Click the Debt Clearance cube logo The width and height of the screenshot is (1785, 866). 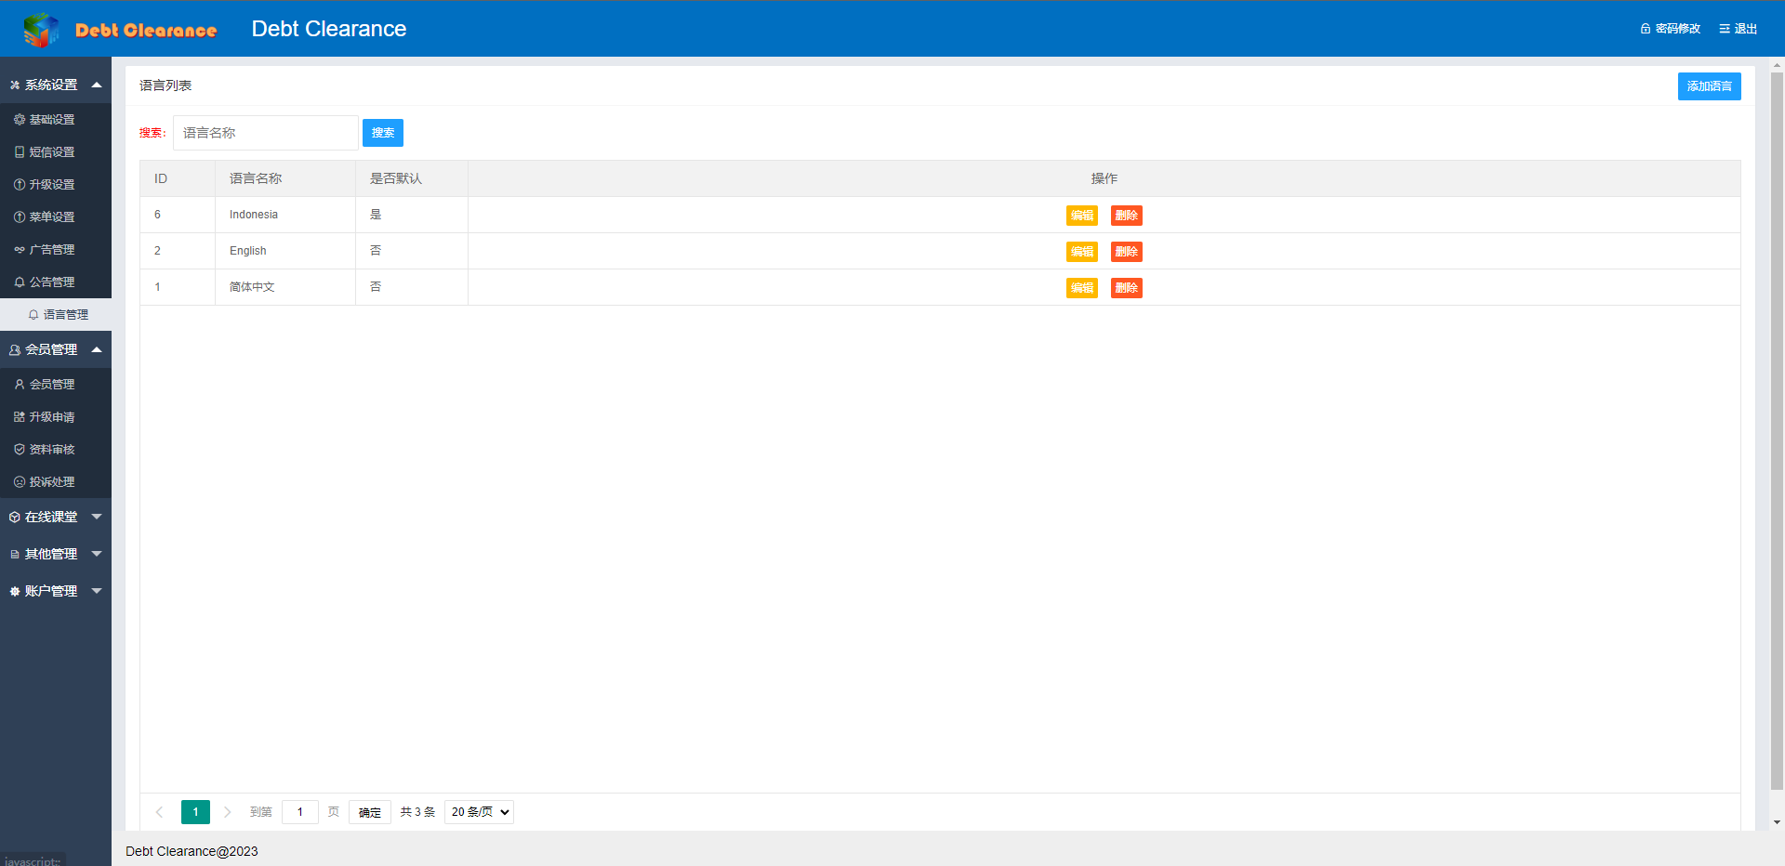(41, 30)
